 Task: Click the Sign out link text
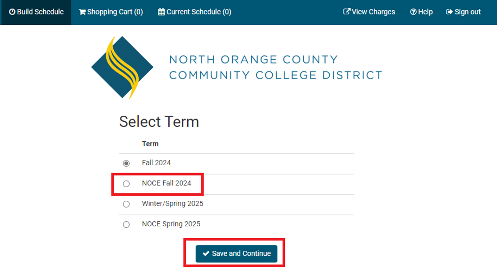point(467,12)
